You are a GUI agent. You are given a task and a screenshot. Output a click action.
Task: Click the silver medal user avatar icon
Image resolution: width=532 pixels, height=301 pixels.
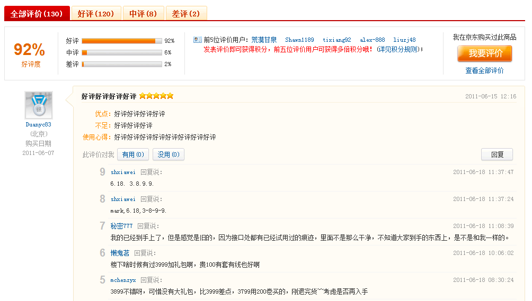38,105
